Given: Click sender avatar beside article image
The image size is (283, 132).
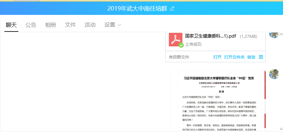Looking at the screenshot, I should [274, 74].
